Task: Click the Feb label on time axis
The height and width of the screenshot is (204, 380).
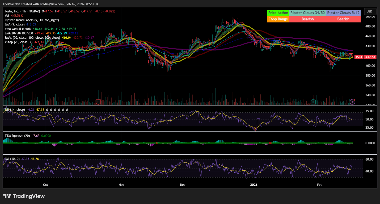Action: (x=320, y=184)
